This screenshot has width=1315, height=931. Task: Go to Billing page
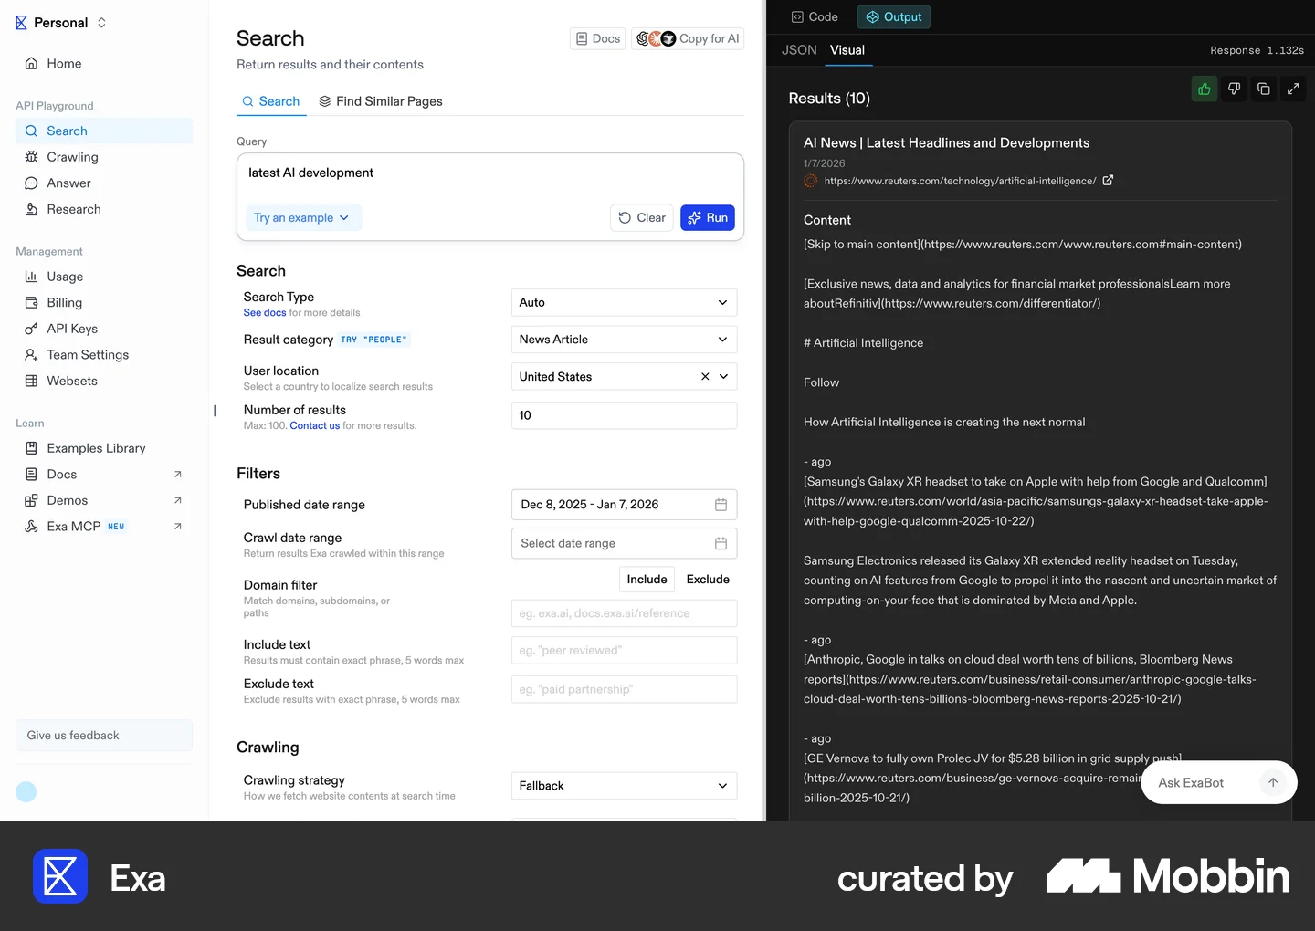click(x=104, y=303)
